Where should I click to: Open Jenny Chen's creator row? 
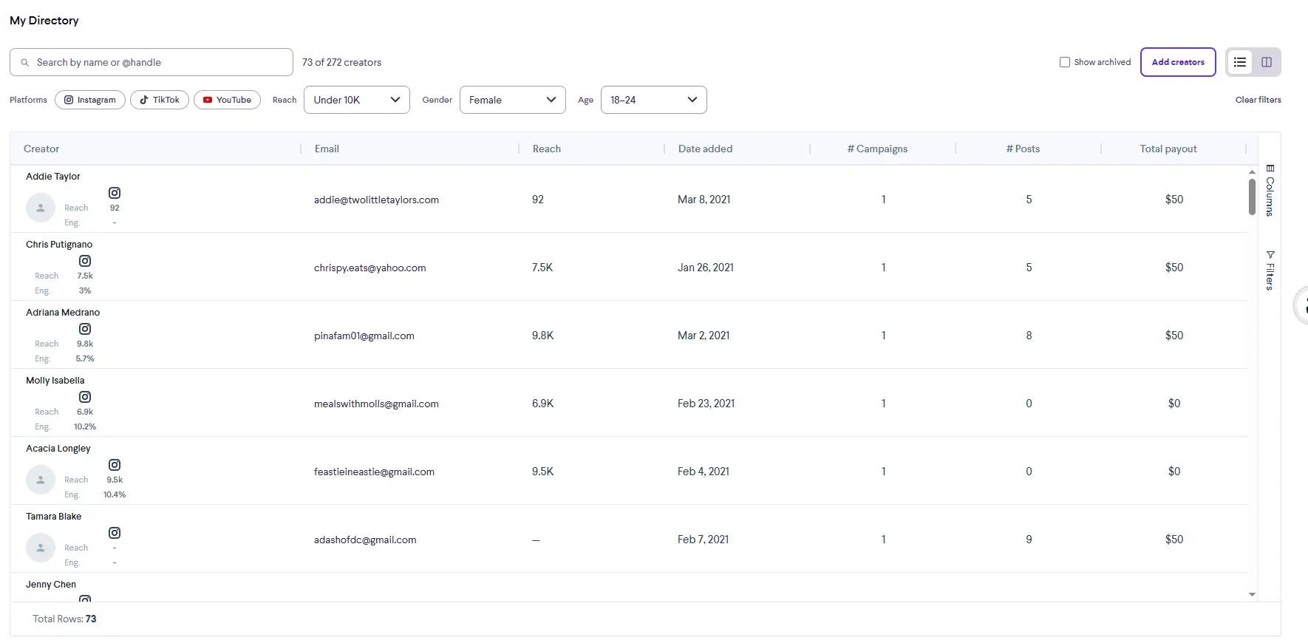click(x=51, y=585)
